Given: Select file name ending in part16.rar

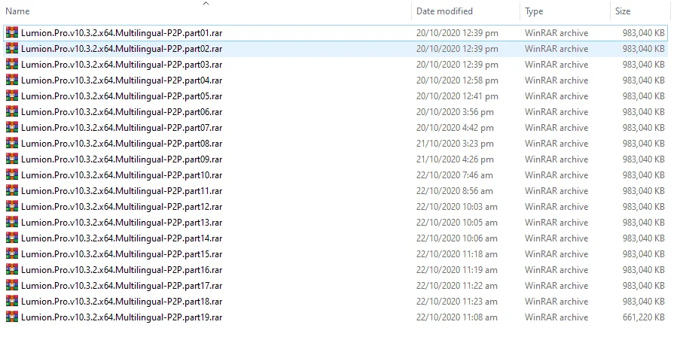Looking at the screenshot, I should tap(121, 269).
